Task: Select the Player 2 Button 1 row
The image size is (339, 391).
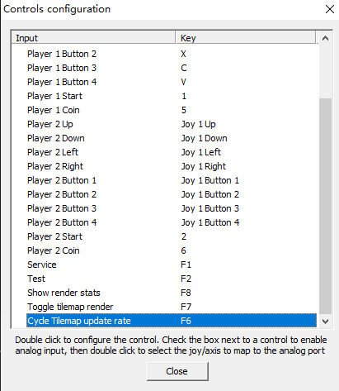Action: pyautogui.click(x=172, y=180)
